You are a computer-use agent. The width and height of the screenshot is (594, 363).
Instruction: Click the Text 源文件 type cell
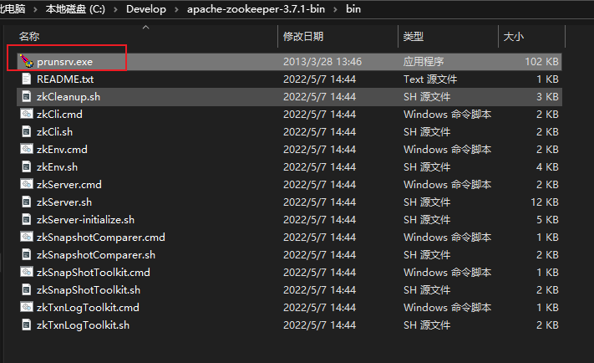[x=430, y=79]
